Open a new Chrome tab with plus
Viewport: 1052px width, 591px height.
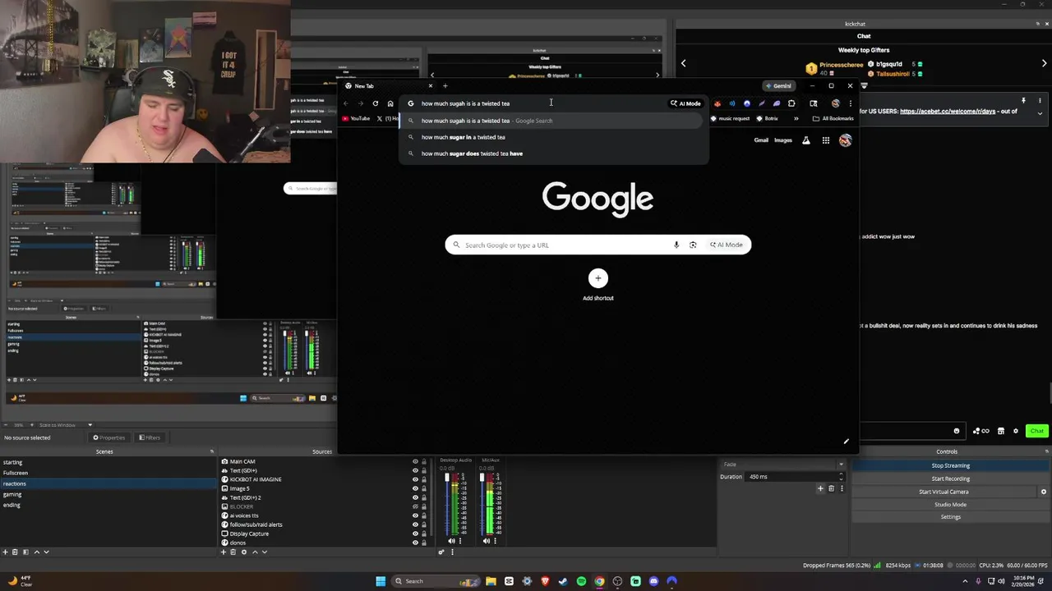tap(445, 86)
